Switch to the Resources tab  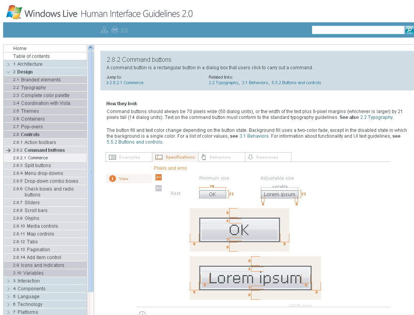[x=268, y=157]
